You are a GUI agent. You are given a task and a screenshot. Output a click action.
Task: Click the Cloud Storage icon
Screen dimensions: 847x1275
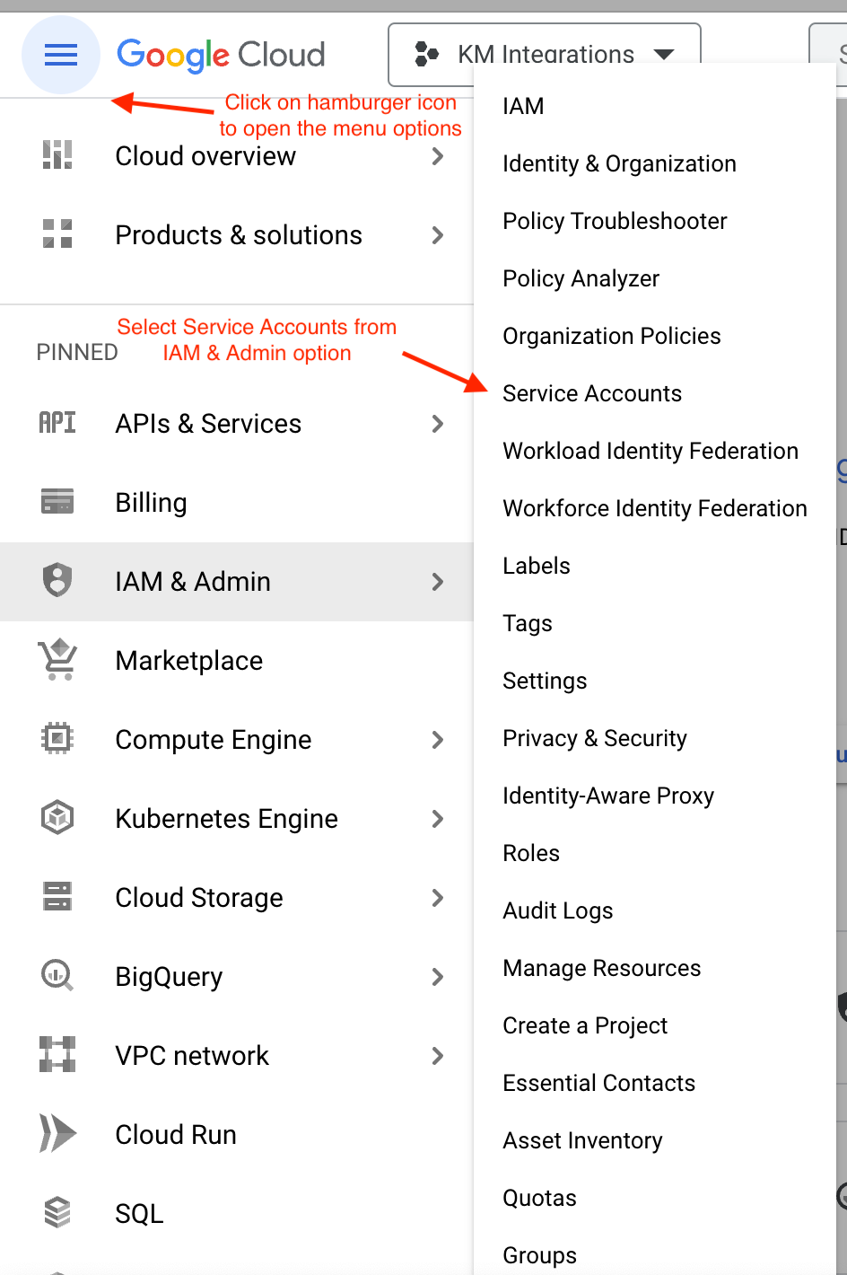(57, 897)
